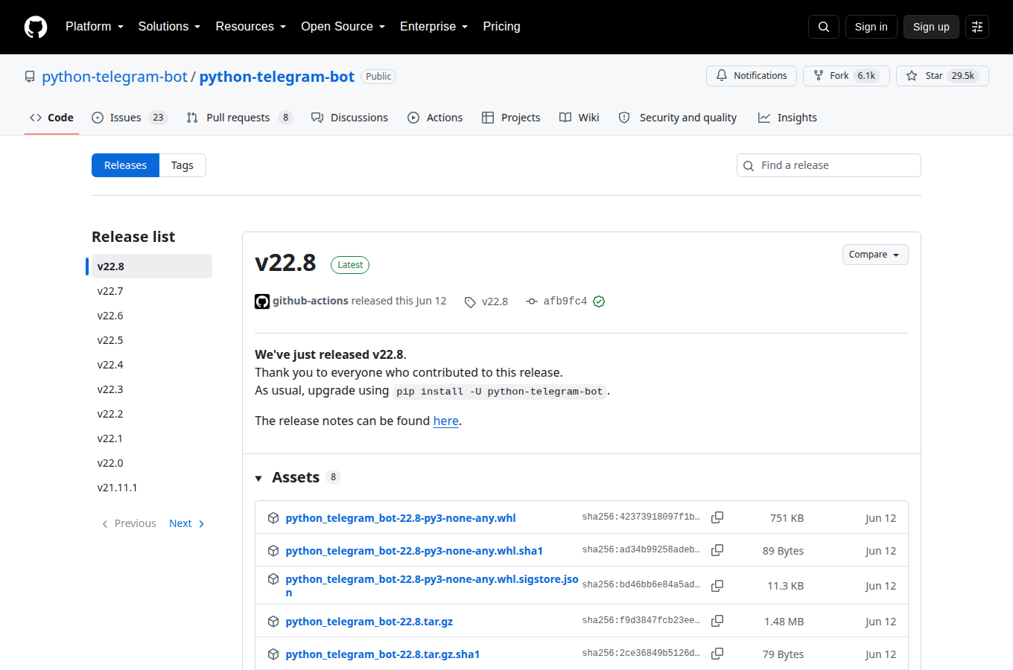The image size is (1013, 670).
Task: Select the Releases button
Action: coord(125,165)
